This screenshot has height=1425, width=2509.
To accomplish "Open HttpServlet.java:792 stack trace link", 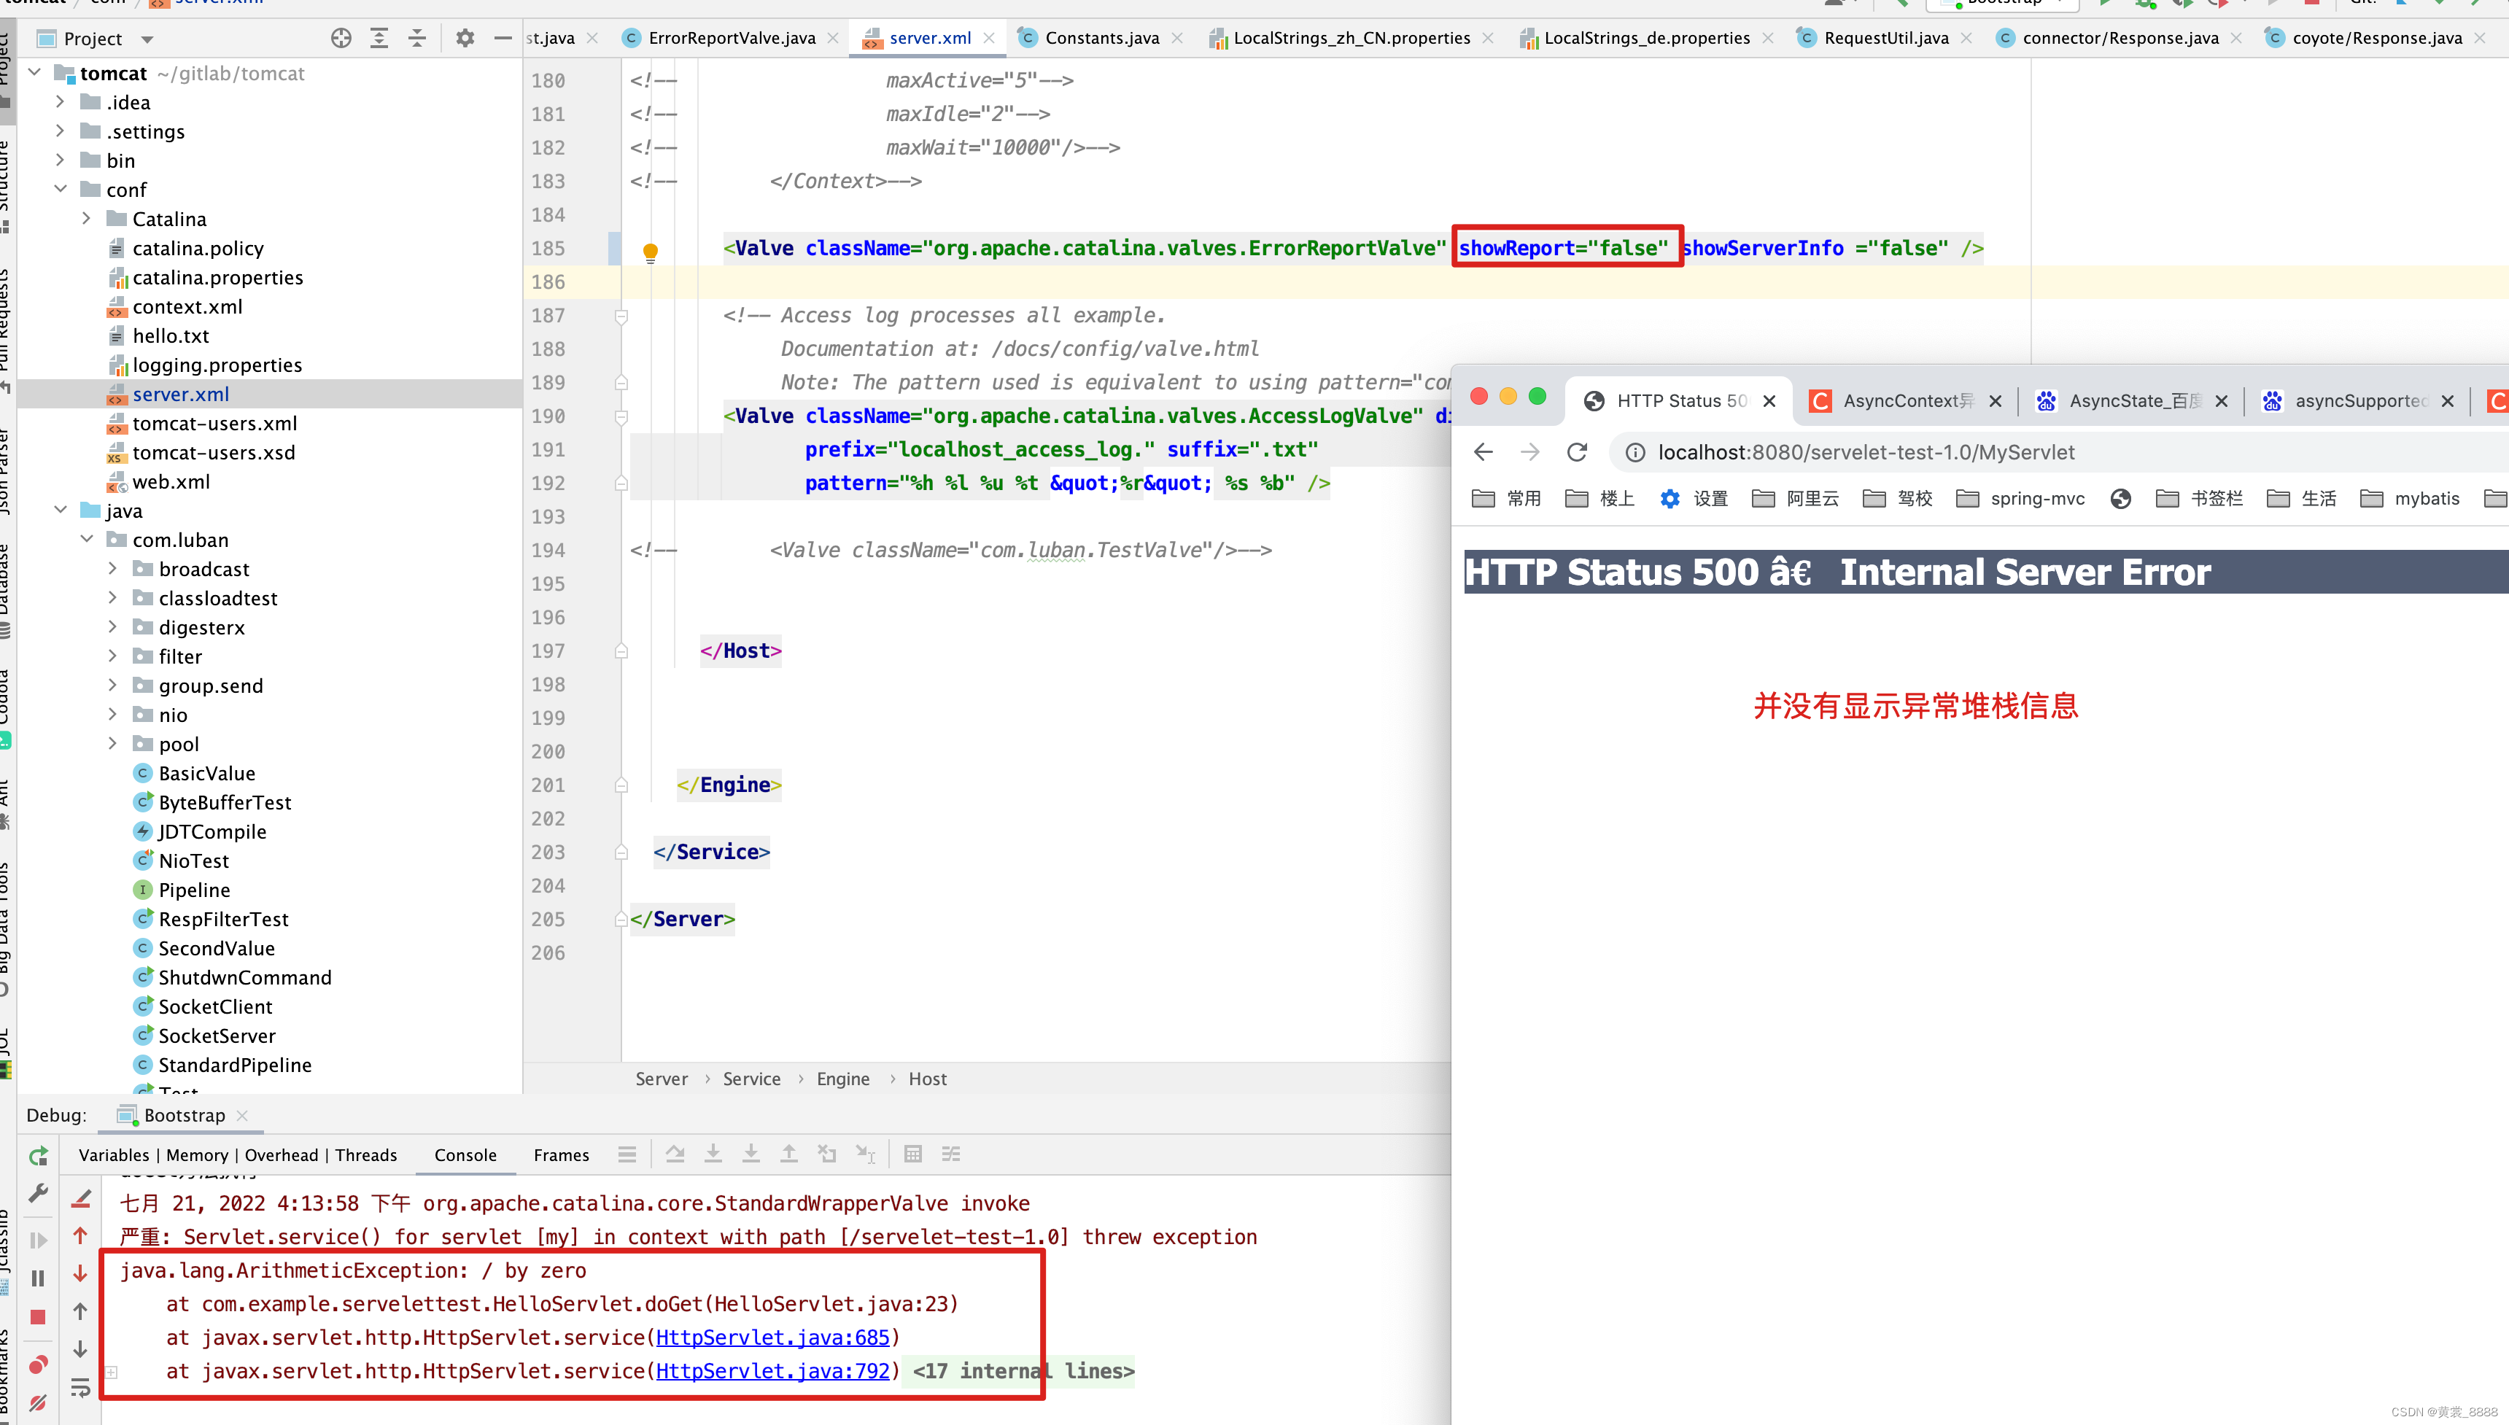I will tap(773, 1371).
